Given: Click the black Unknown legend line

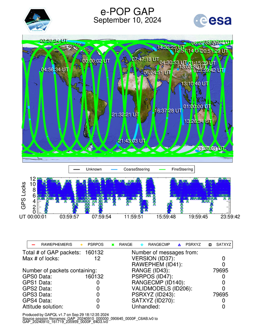Looking at the screenshot, I should click(x=77, y=170).
